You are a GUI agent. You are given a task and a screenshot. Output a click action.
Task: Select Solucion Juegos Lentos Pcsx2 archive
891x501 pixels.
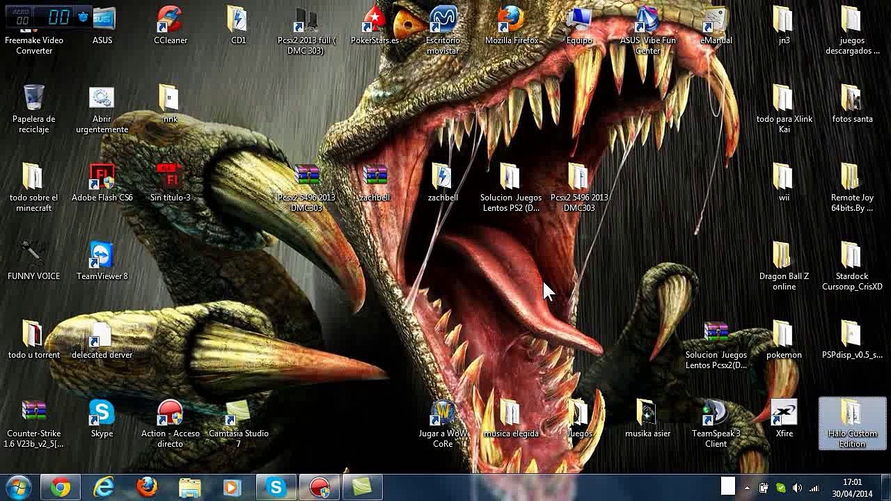pyautogui.click(x=716, y=345)
